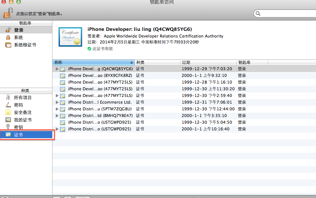Choose the 密钥 category

pos(26,127)
